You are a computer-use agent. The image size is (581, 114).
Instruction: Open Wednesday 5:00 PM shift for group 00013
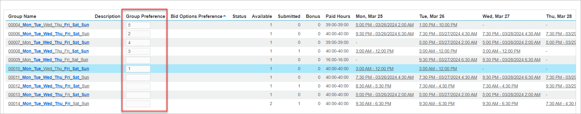point(511,95)
